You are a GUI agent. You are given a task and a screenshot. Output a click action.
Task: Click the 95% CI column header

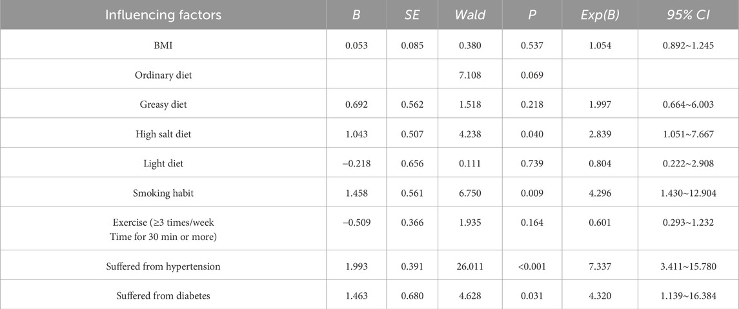[687, 15]
